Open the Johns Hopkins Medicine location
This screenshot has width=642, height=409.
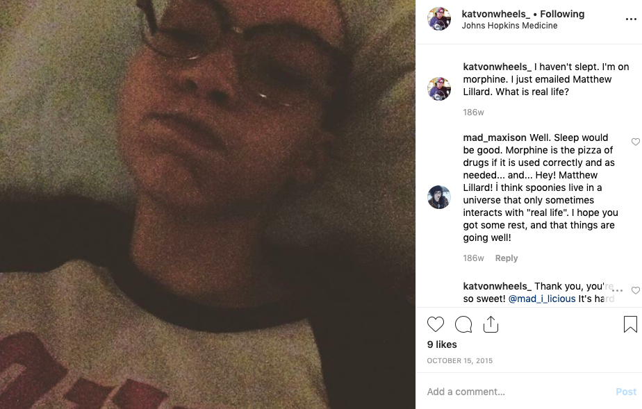tap(509, 26)
